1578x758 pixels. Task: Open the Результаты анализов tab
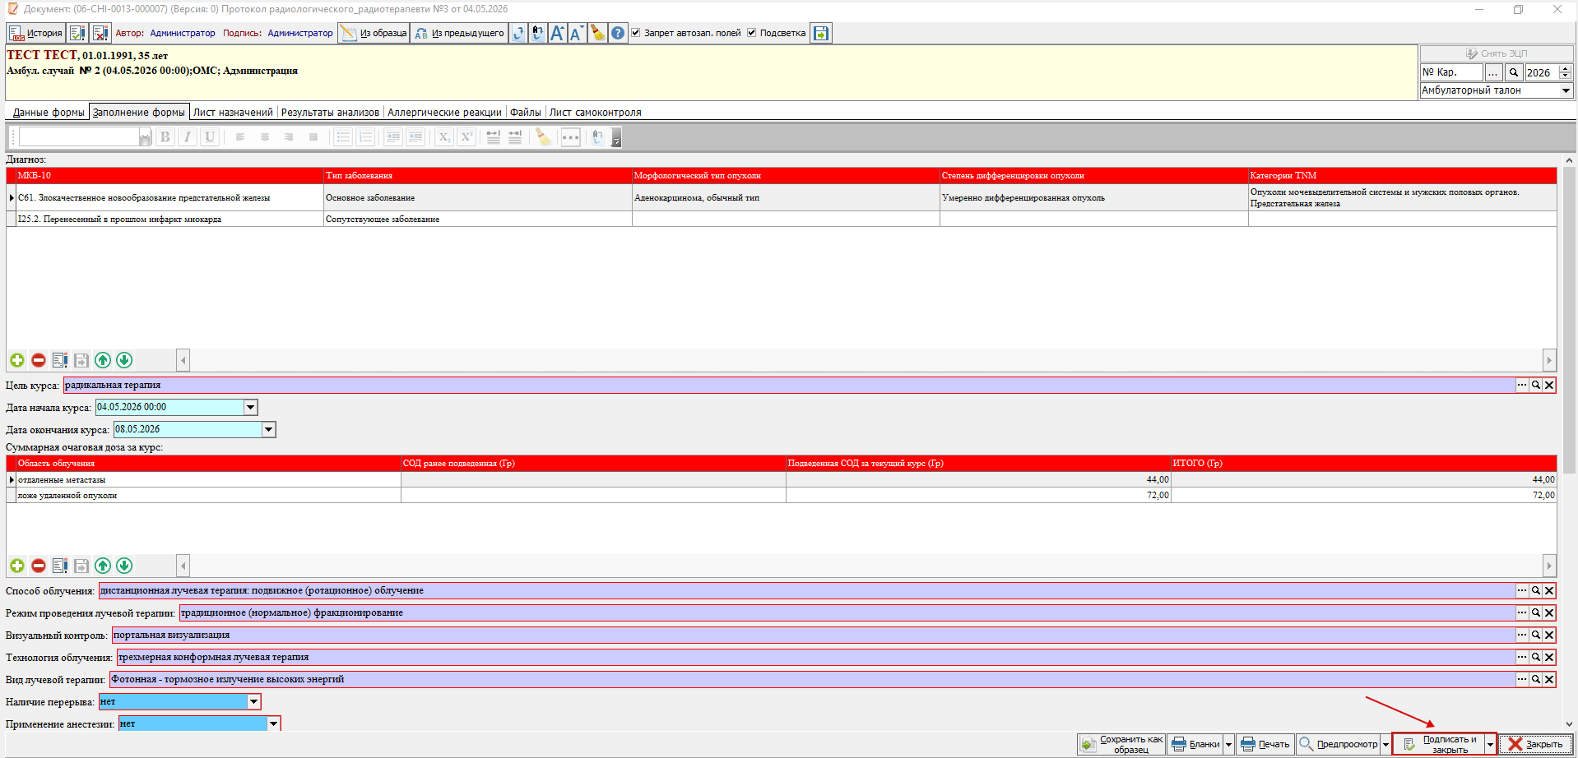(330, 113)
